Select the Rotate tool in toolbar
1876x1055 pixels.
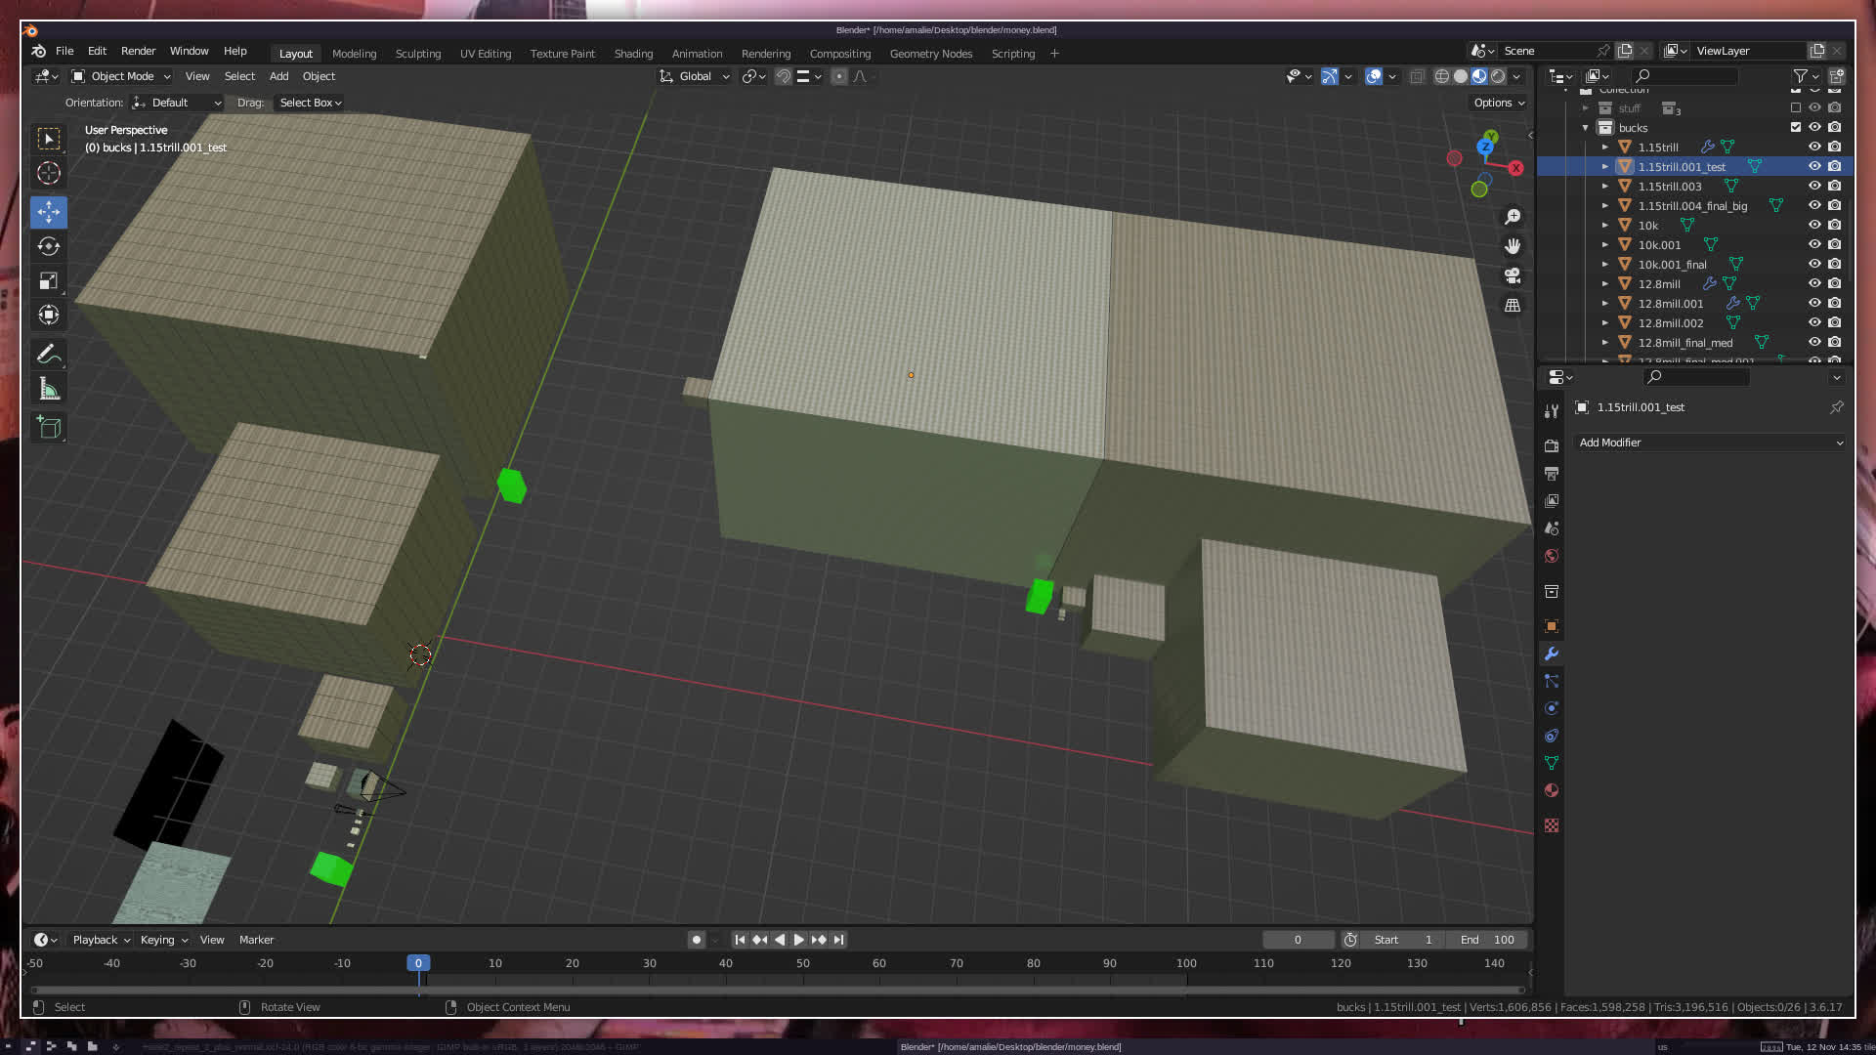click(x=49, y=246)
